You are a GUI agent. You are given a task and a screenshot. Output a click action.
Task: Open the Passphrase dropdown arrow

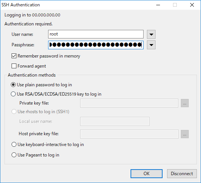(151, 45)
